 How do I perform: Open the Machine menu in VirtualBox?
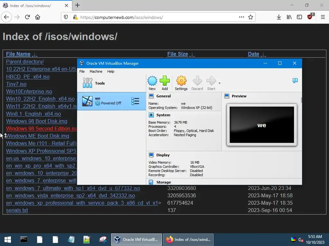tap(96, 71)
